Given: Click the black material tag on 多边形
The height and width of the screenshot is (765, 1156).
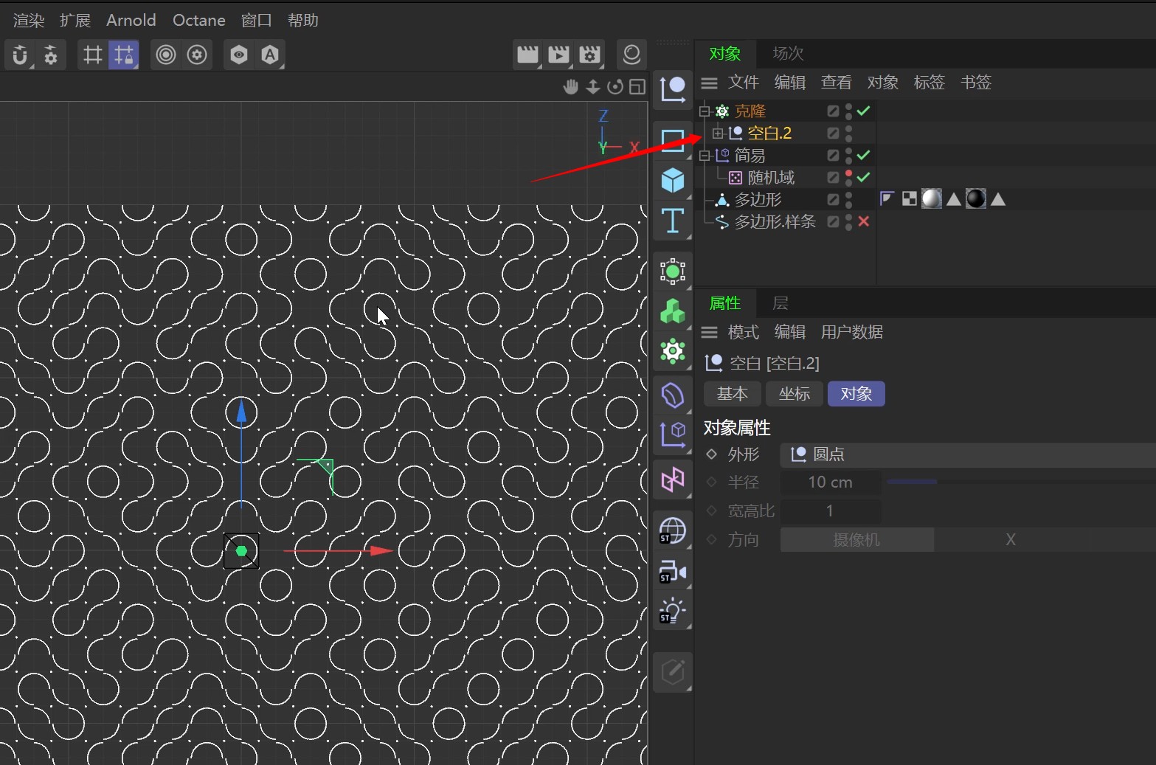Looking at the screenshot, I should point(976,199).
